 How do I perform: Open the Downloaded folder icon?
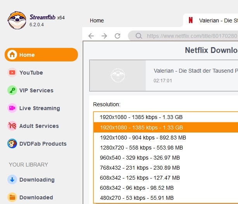[x=12, y=197]
